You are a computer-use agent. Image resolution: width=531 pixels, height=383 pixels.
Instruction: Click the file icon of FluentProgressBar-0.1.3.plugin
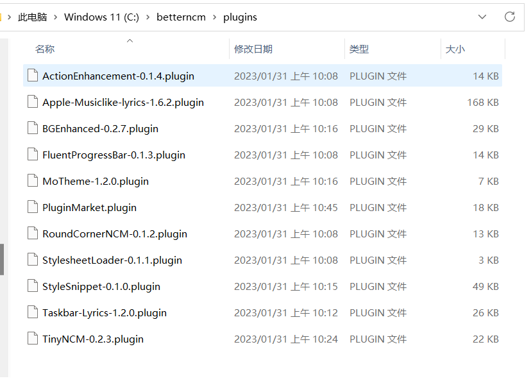pos(33,154)
